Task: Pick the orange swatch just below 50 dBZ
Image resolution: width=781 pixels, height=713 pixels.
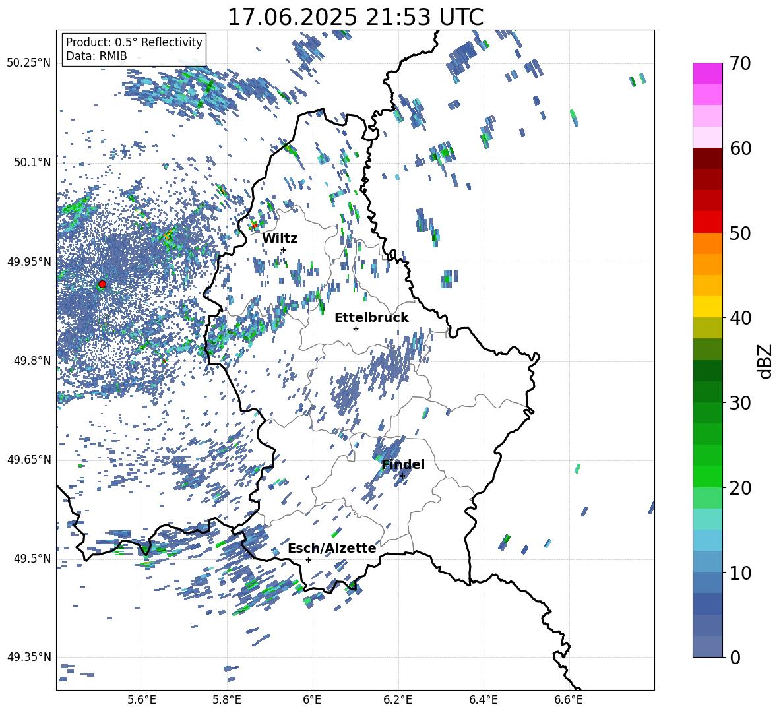Action: [708, 243]
